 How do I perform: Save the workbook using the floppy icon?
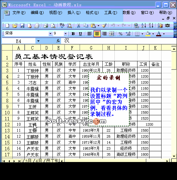click(22, 26)
